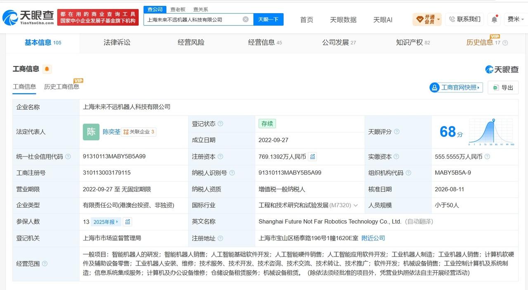The width and height of the screenshot is (528, 290).
Task: Click registration number 310113003179115
Action: point(107,173)
